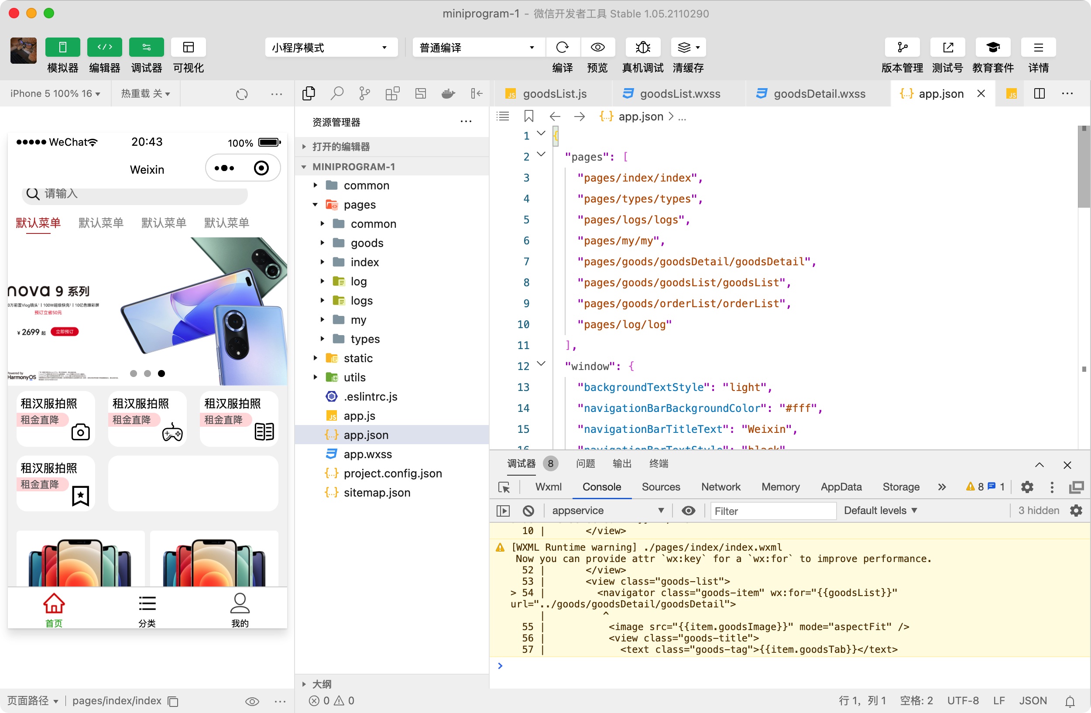The image size is (1091, 713).
Task: Open the Wxml devtools tab
Action: click(548, 487)
